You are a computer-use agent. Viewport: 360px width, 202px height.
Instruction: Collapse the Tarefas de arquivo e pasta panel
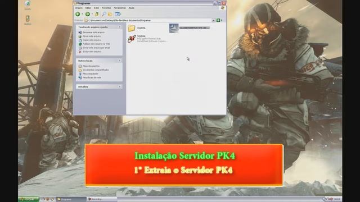tap(120, 27)
